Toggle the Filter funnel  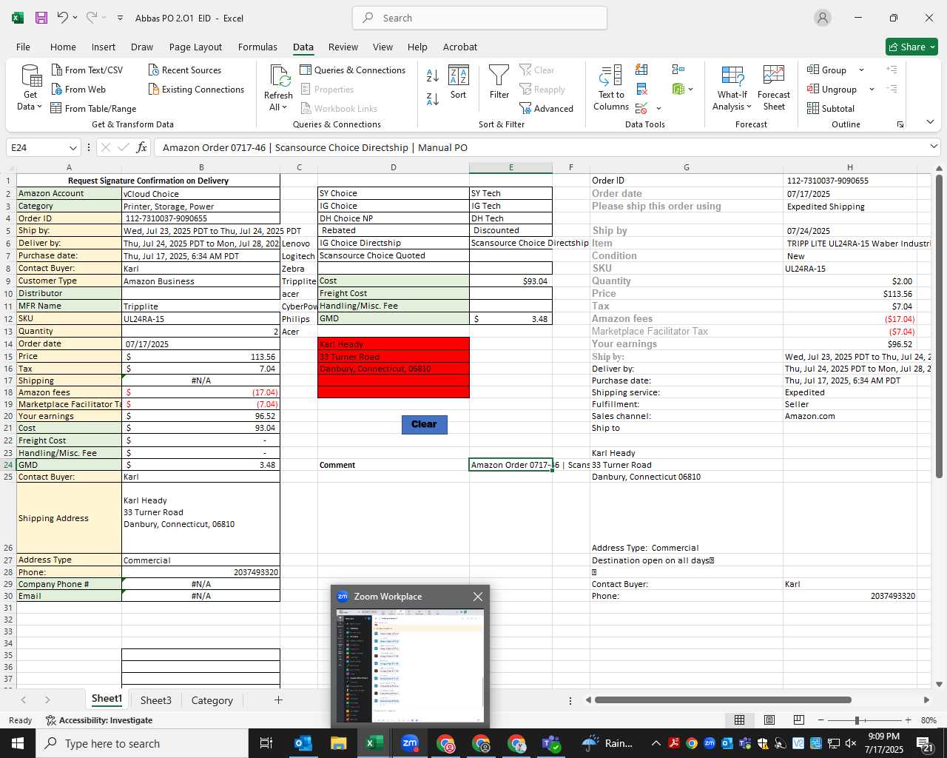(499, 82)
